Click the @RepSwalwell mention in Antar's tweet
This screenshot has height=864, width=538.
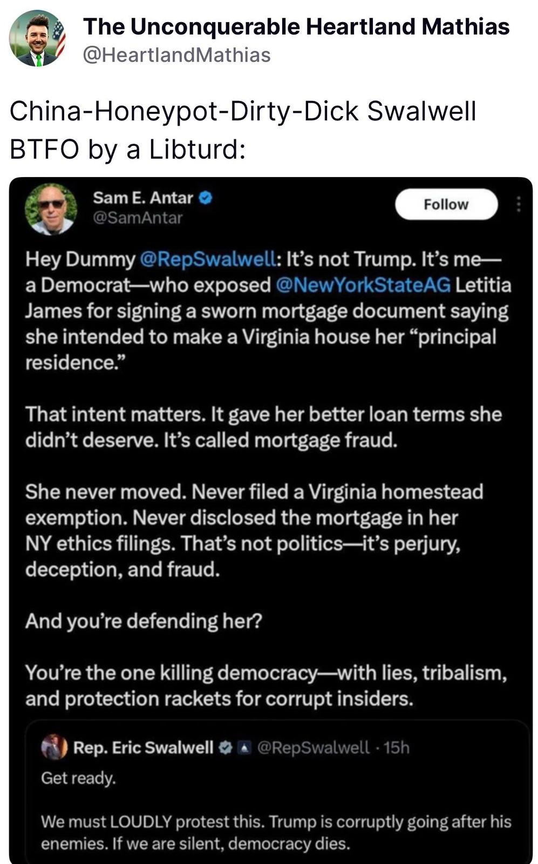tap(208, 260)
